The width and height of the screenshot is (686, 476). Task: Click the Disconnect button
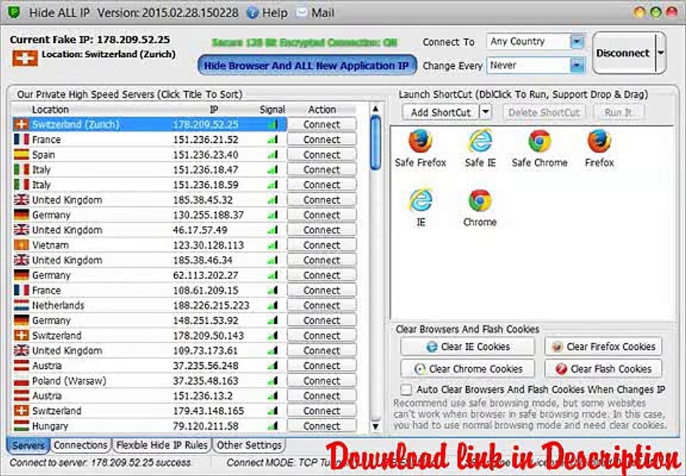623,53
